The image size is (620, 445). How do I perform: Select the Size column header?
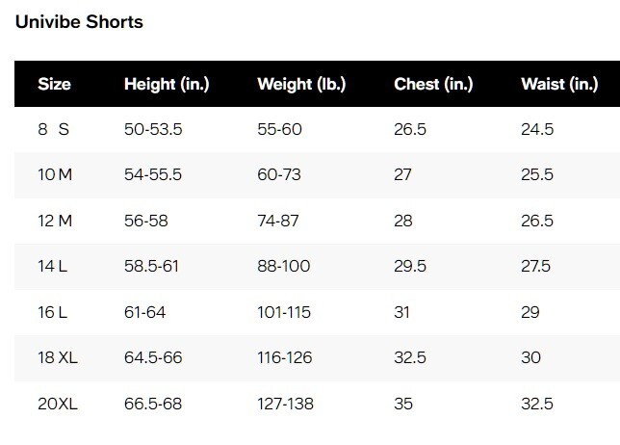tap(54, 84)
